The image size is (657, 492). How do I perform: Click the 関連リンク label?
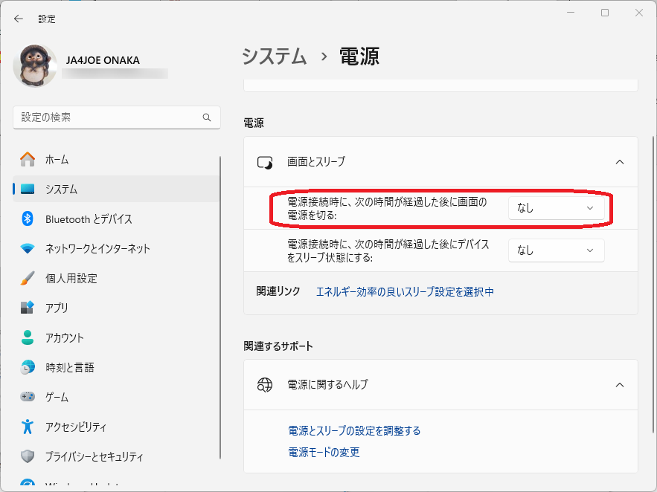[x=278, y=291]
